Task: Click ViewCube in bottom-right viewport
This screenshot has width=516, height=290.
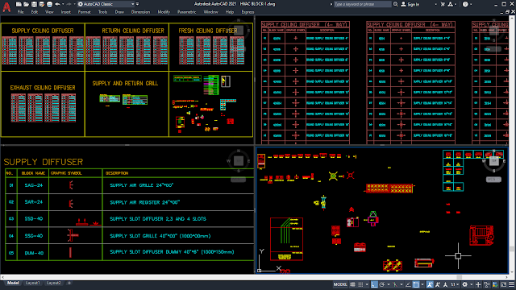Action: tap(493, 161)
